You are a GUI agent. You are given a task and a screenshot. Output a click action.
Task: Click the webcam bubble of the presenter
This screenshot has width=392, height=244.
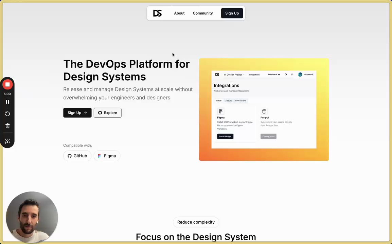(32, 217)
